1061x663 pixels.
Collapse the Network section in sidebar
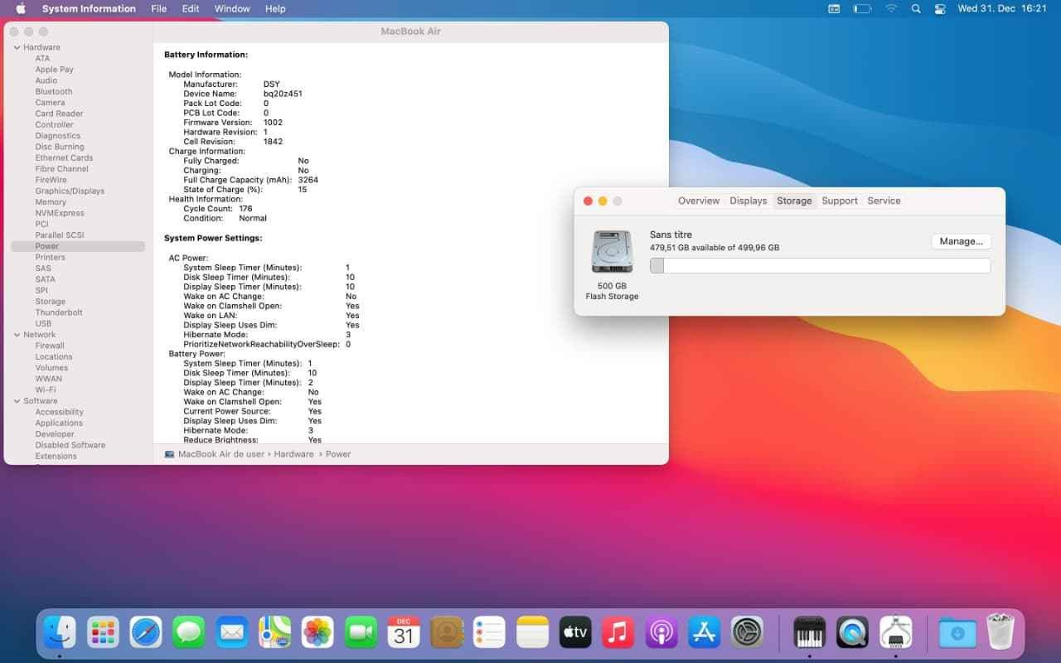coord(17,335)
